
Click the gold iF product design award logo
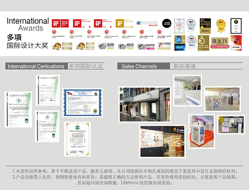pyautogui.click(x=124, y=23)
